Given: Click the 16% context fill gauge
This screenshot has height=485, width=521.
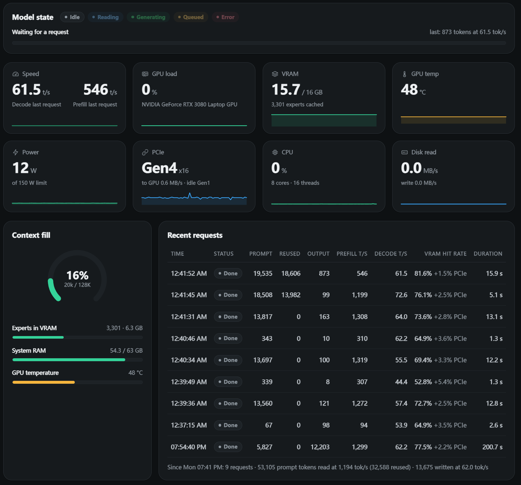Looking at the screenshot, I should point(77,276).
